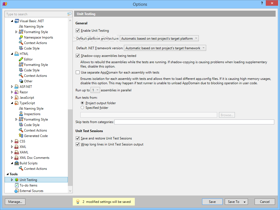
Task: Click Context Actions hammer icon under Visual Basic .NET
Action: [x=21, y=43]
